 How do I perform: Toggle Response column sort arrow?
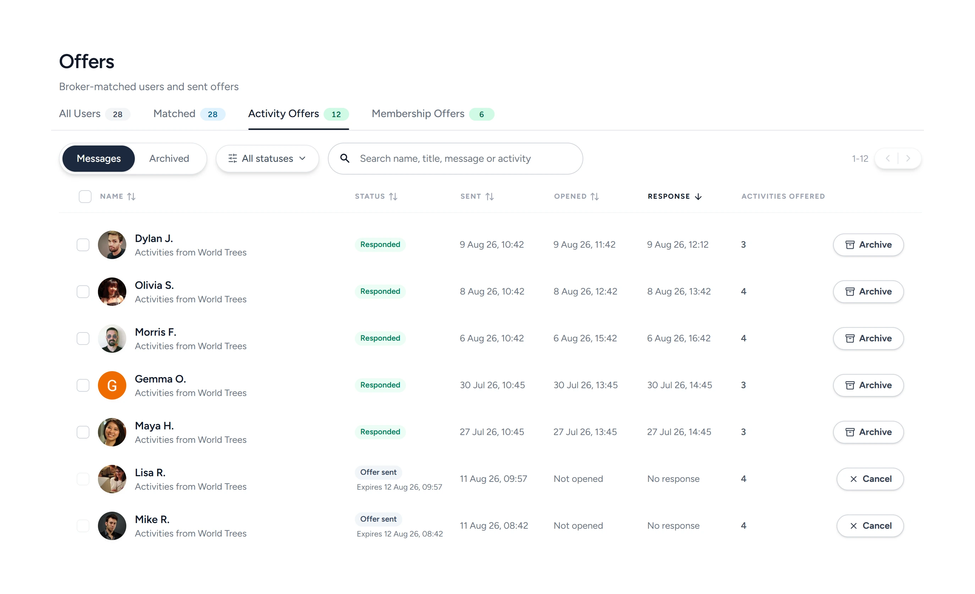tap(698, 196)
